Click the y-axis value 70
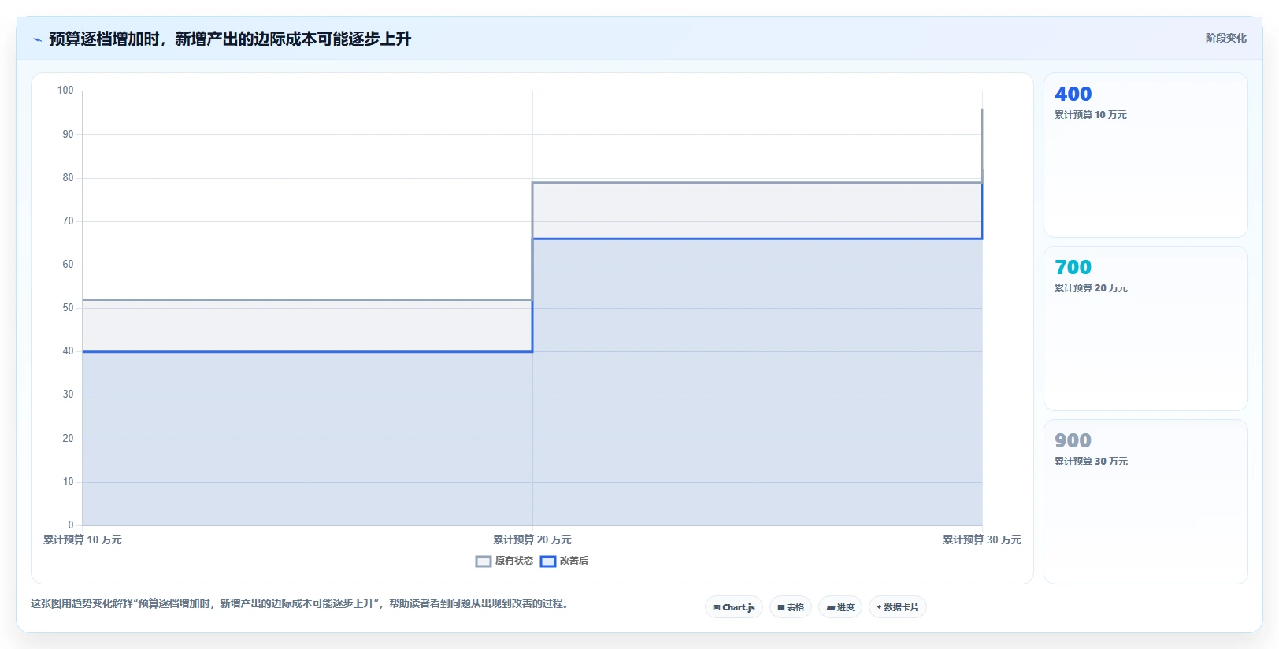The height and width of the screenshot is (649, 1279). coord(68,221)
